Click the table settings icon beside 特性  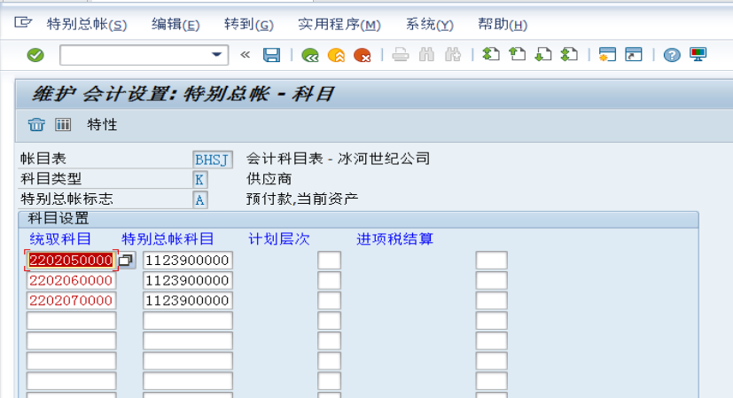(x=63, y=124)
